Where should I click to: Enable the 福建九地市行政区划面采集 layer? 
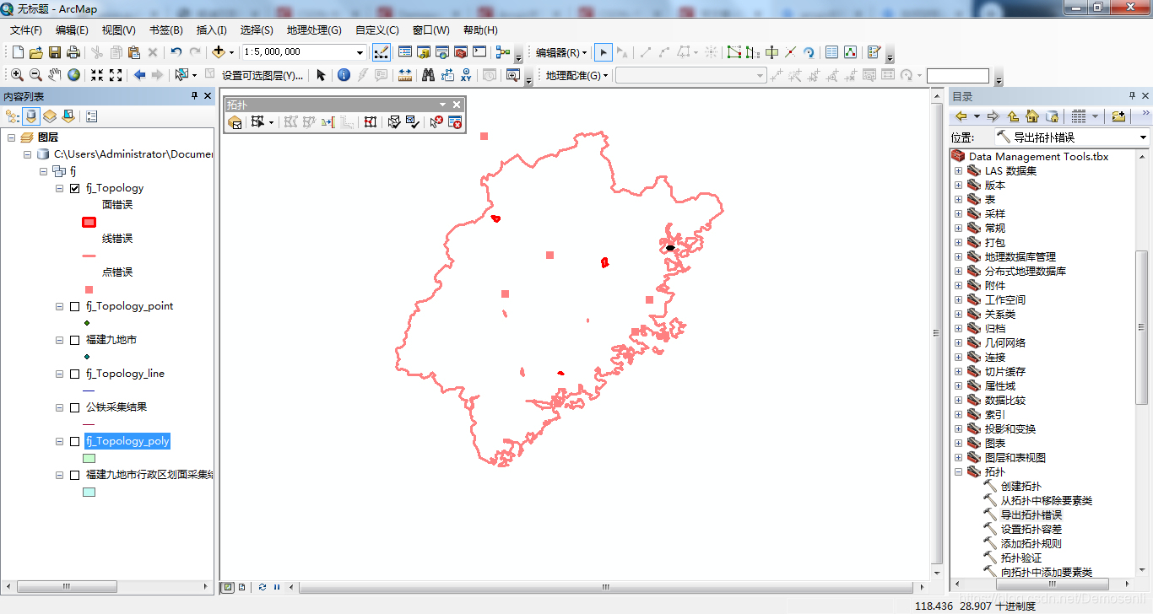(75, 475)
